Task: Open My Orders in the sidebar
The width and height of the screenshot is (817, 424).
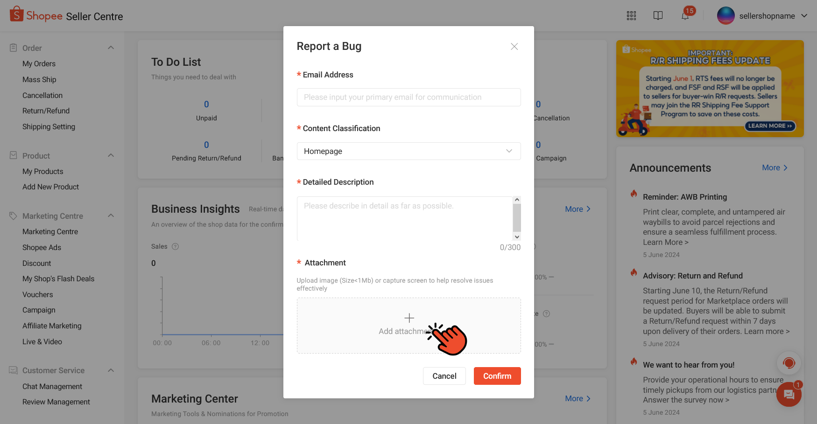Action: click(39, 64)
